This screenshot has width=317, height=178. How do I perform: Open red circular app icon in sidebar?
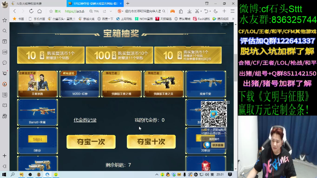[x=4, y=84]
